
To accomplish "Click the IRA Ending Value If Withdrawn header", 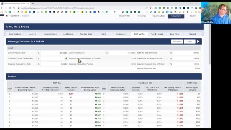I will (x=173, y=88).
